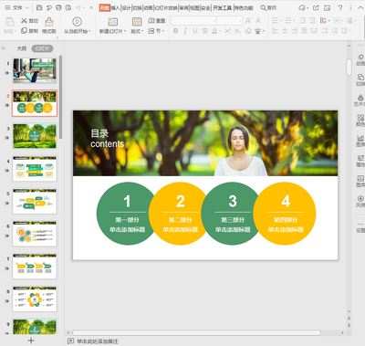
Task: Click the 复制 (Copy) button
Action: point(29,31)
